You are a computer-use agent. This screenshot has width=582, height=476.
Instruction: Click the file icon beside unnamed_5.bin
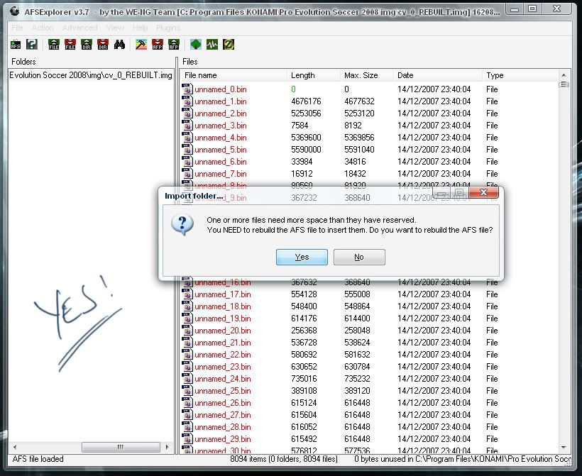[187, 150]
